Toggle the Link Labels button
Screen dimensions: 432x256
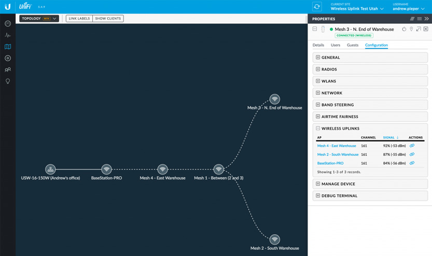click(x=79, y=19)
